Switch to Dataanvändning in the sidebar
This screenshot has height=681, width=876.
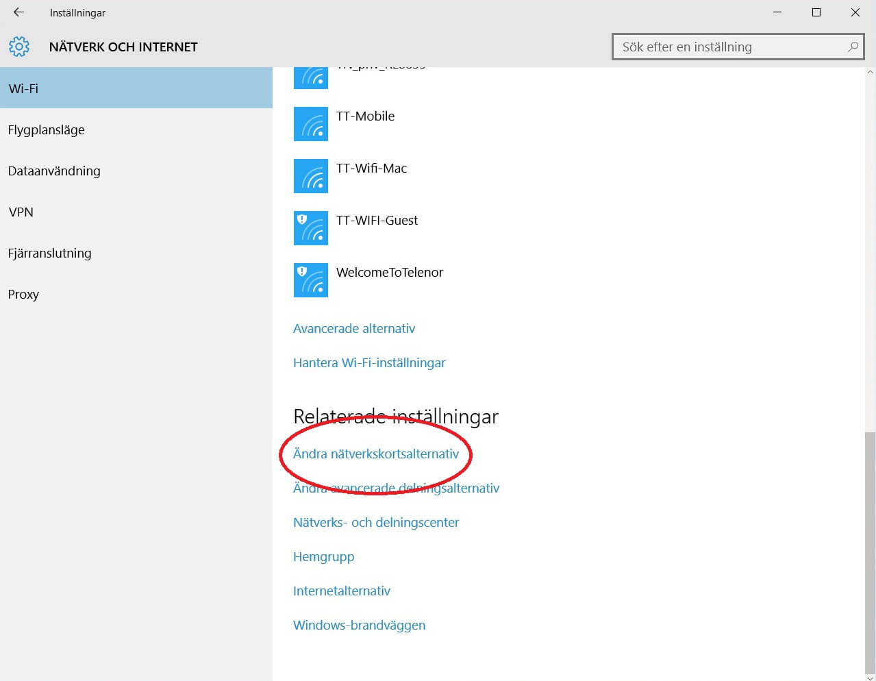tap(54, 171)
